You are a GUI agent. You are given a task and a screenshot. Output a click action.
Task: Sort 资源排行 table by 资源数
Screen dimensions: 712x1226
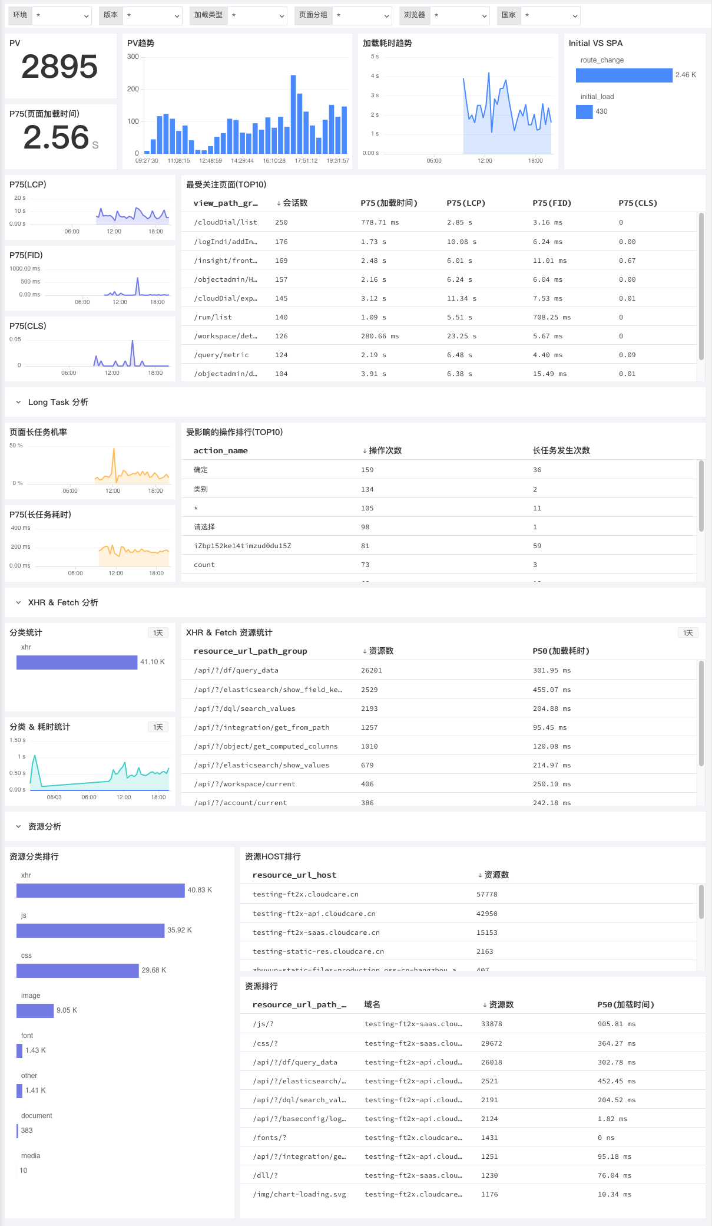coord(498,1004)
